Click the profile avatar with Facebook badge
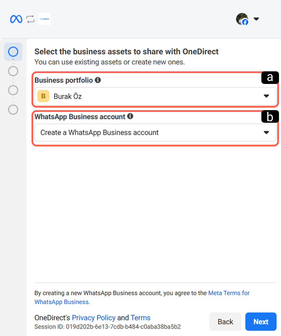Screen dimensions: 281x336 coord(242,19)
